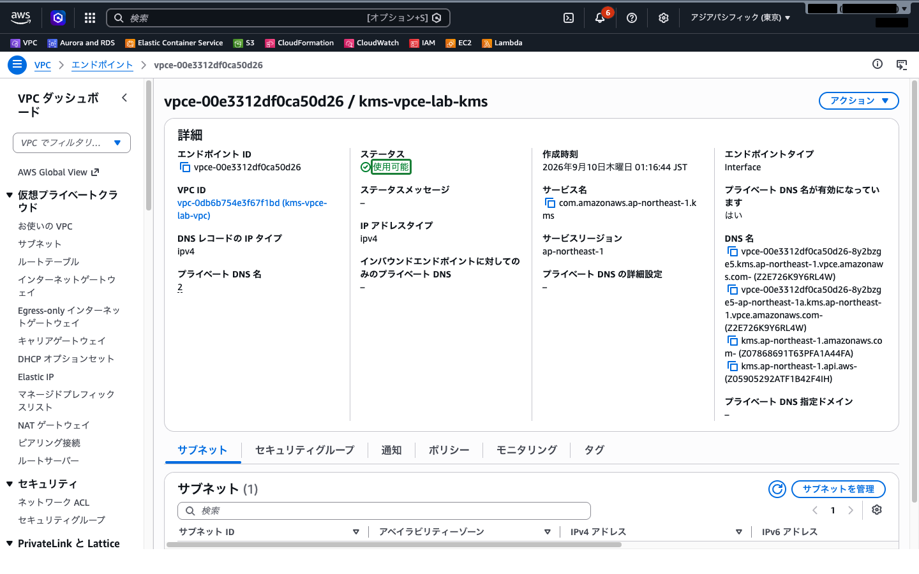Open the Lambda bookmark shortcut
919x574 pixels.
click(x=502, y=43)
